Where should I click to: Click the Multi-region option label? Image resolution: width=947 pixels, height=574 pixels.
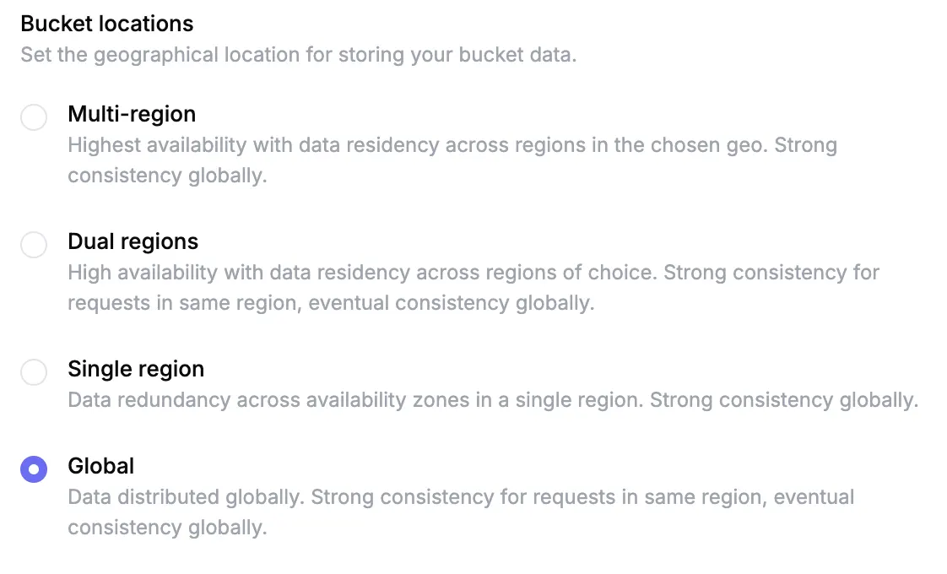[x=132, y=114]
